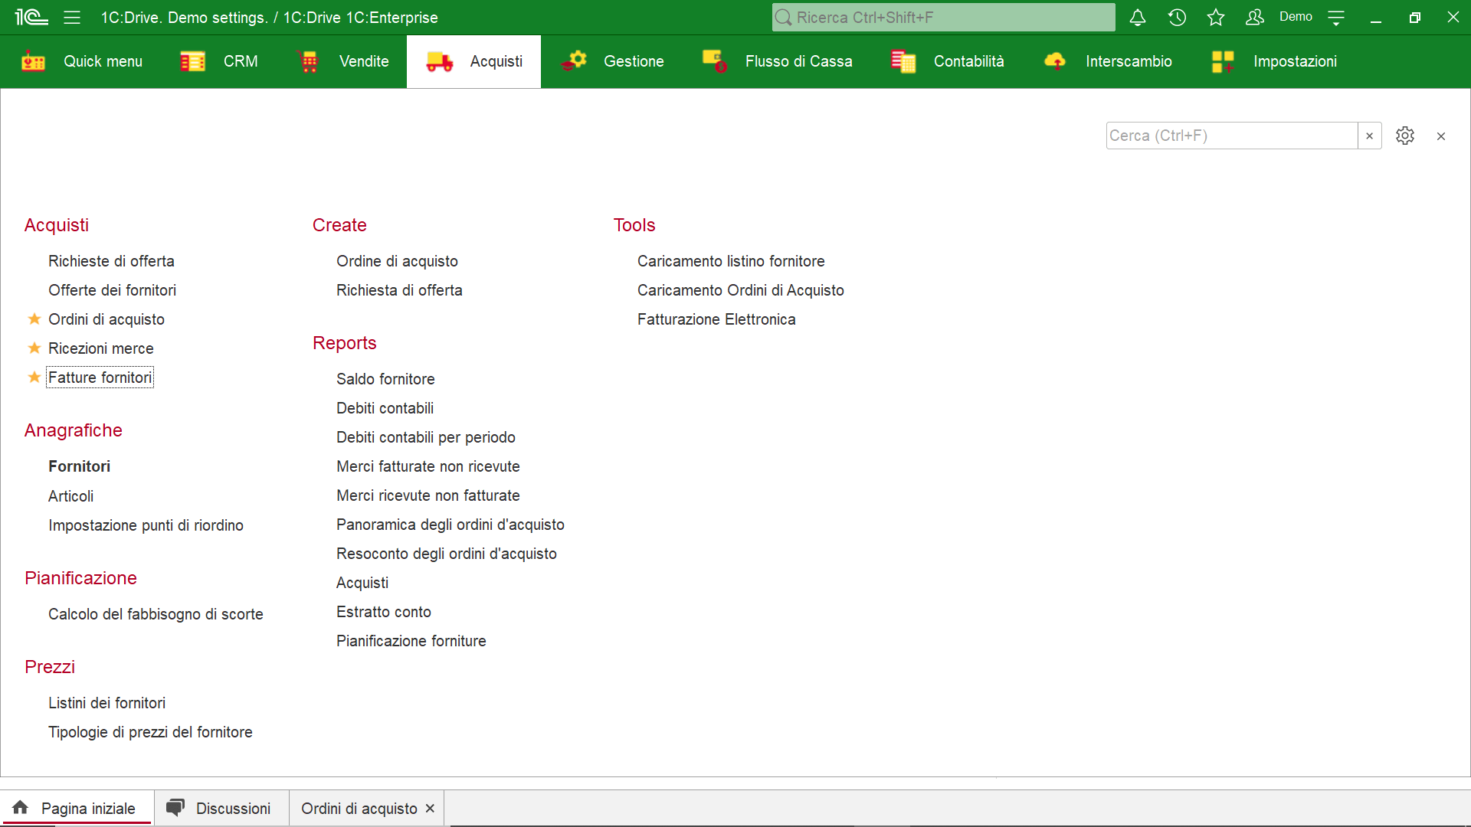The width and height of the screenshot is (1471, 827).
Task: Create new Ordine di acquisto
Action: [397, 261]
